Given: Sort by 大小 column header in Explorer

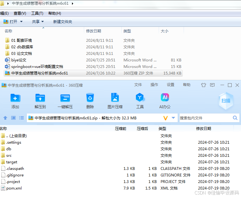Looking at the screenshot, I should tap(164, 31).
